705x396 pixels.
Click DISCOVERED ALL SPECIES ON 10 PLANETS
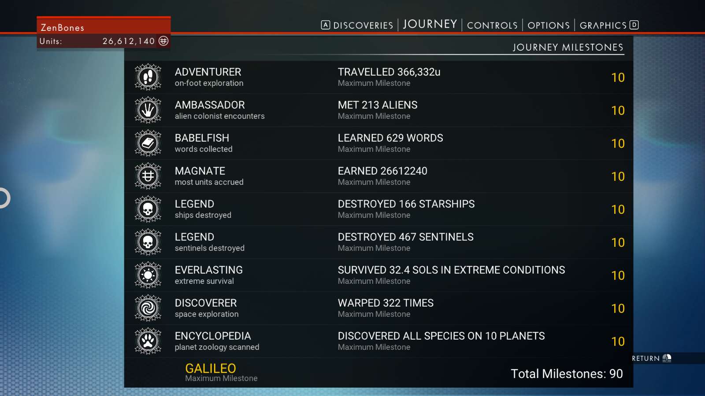point(442,336)
